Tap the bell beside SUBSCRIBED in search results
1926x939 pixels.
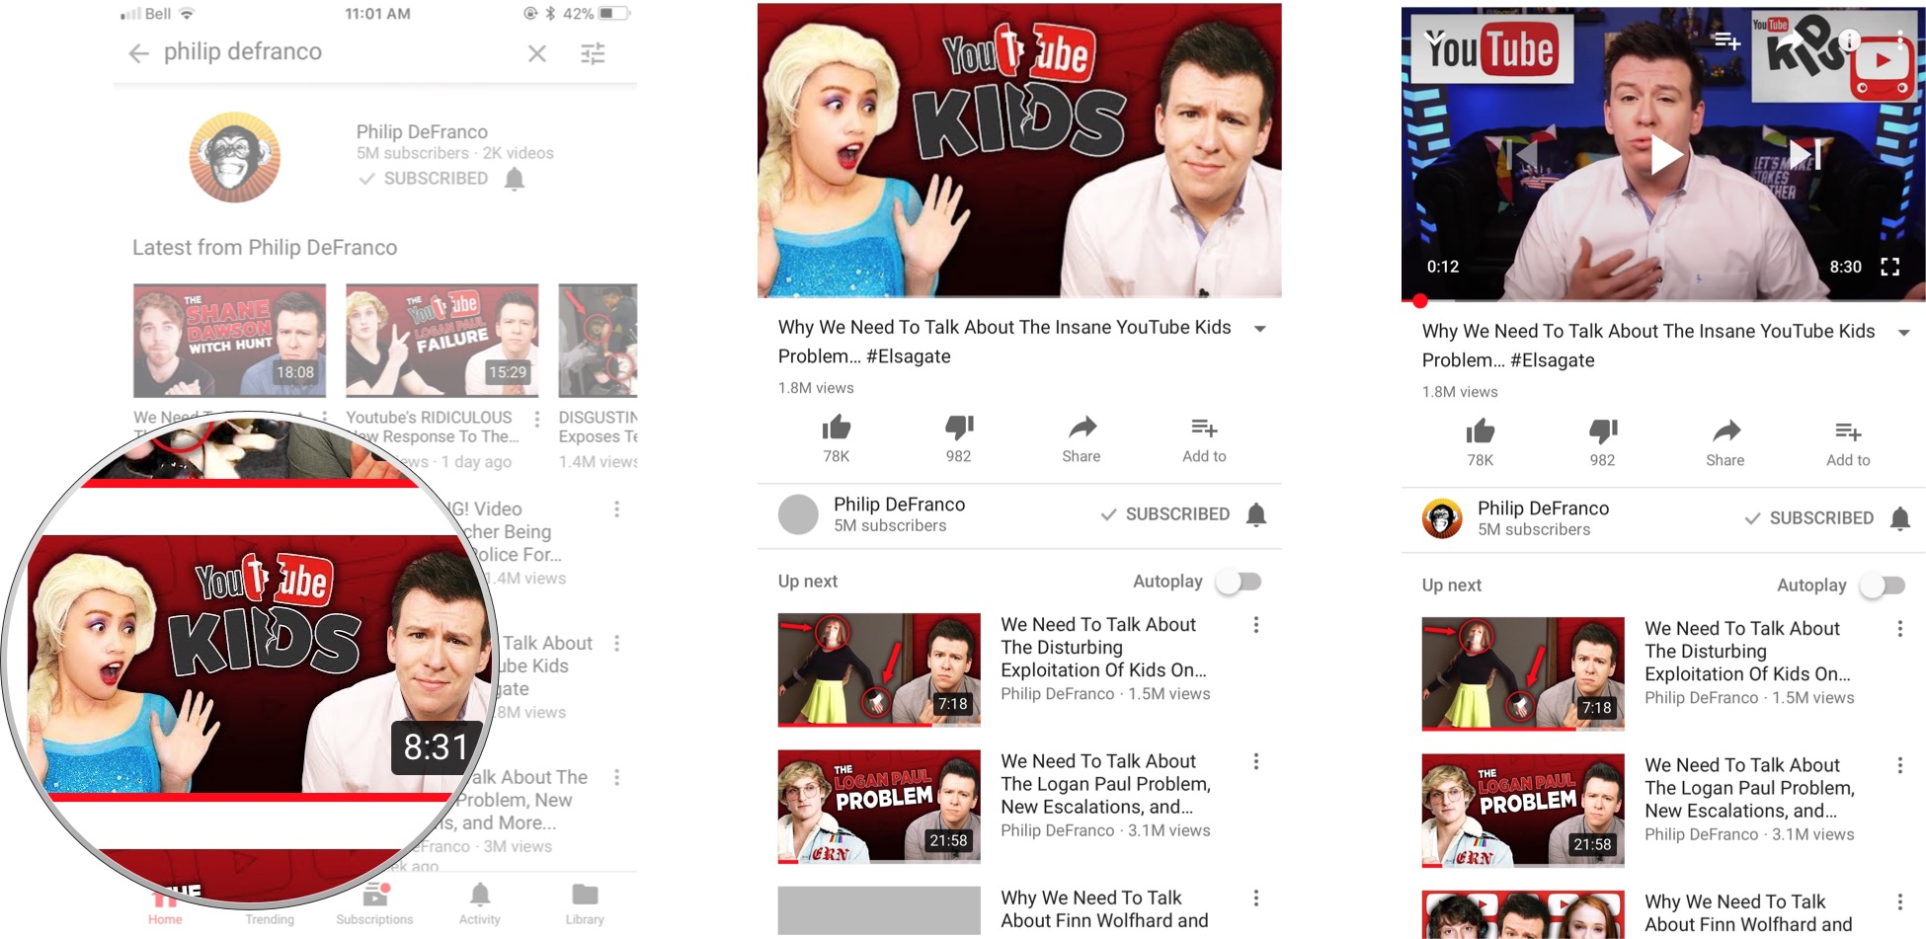(515, 179)
